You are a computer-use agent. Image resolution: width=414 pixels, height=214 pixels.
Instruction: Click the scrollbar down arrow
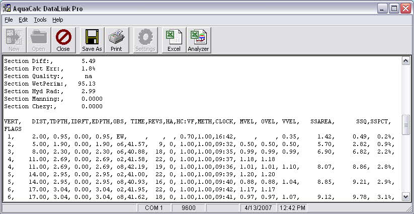[x=406, y=197]
